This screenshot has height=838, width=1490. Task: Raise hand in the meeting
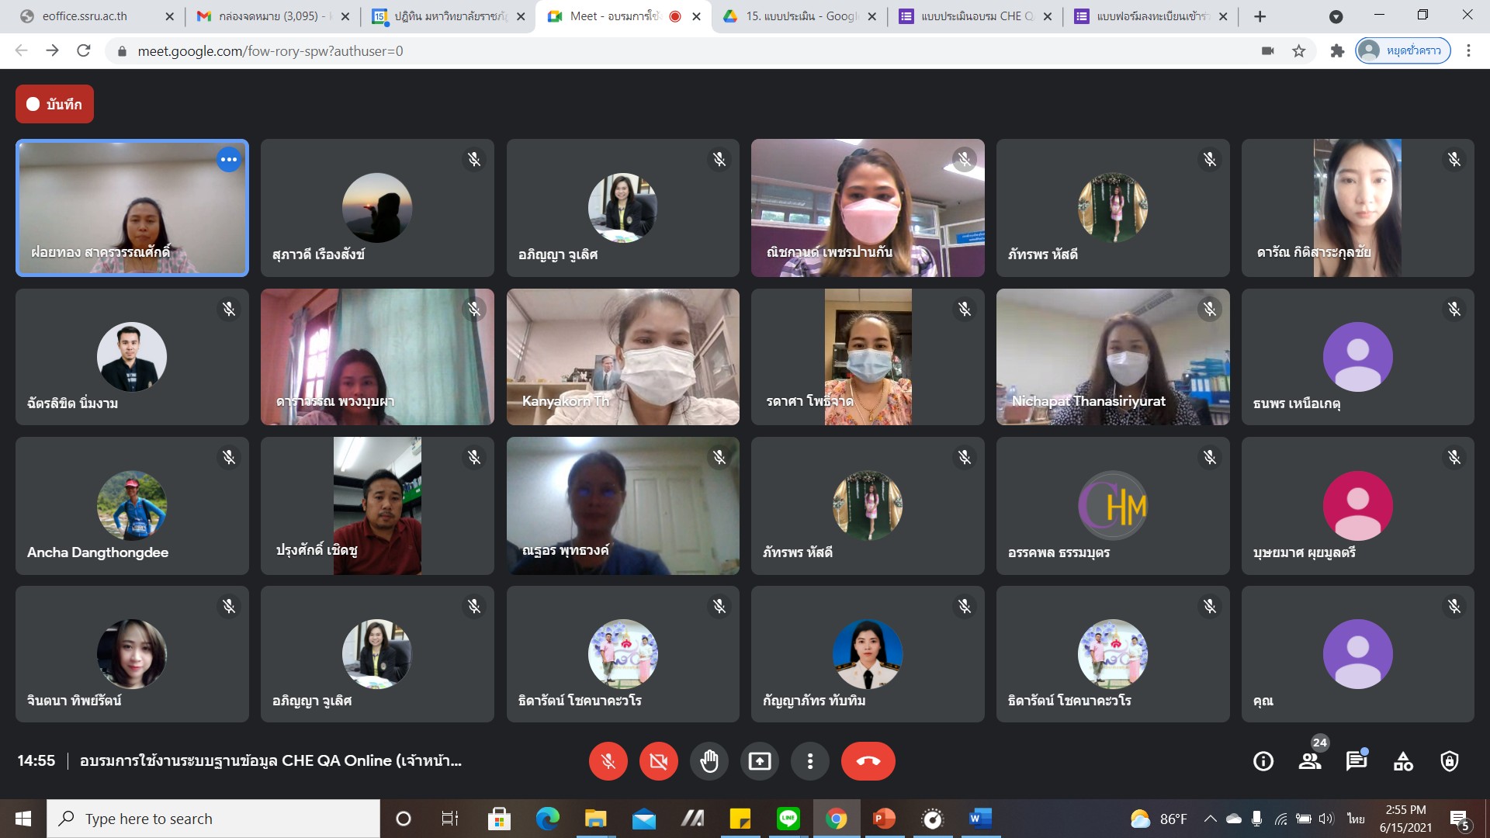pyautogui.click(x=709, y=761)
